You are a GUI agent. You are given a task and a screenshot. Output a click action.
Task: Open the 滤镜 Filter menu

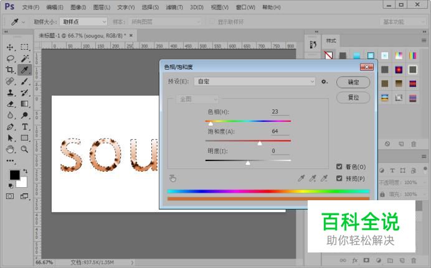point(174,7)
